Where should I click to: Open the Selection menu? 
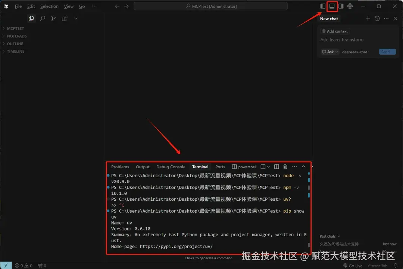point(49,6)
